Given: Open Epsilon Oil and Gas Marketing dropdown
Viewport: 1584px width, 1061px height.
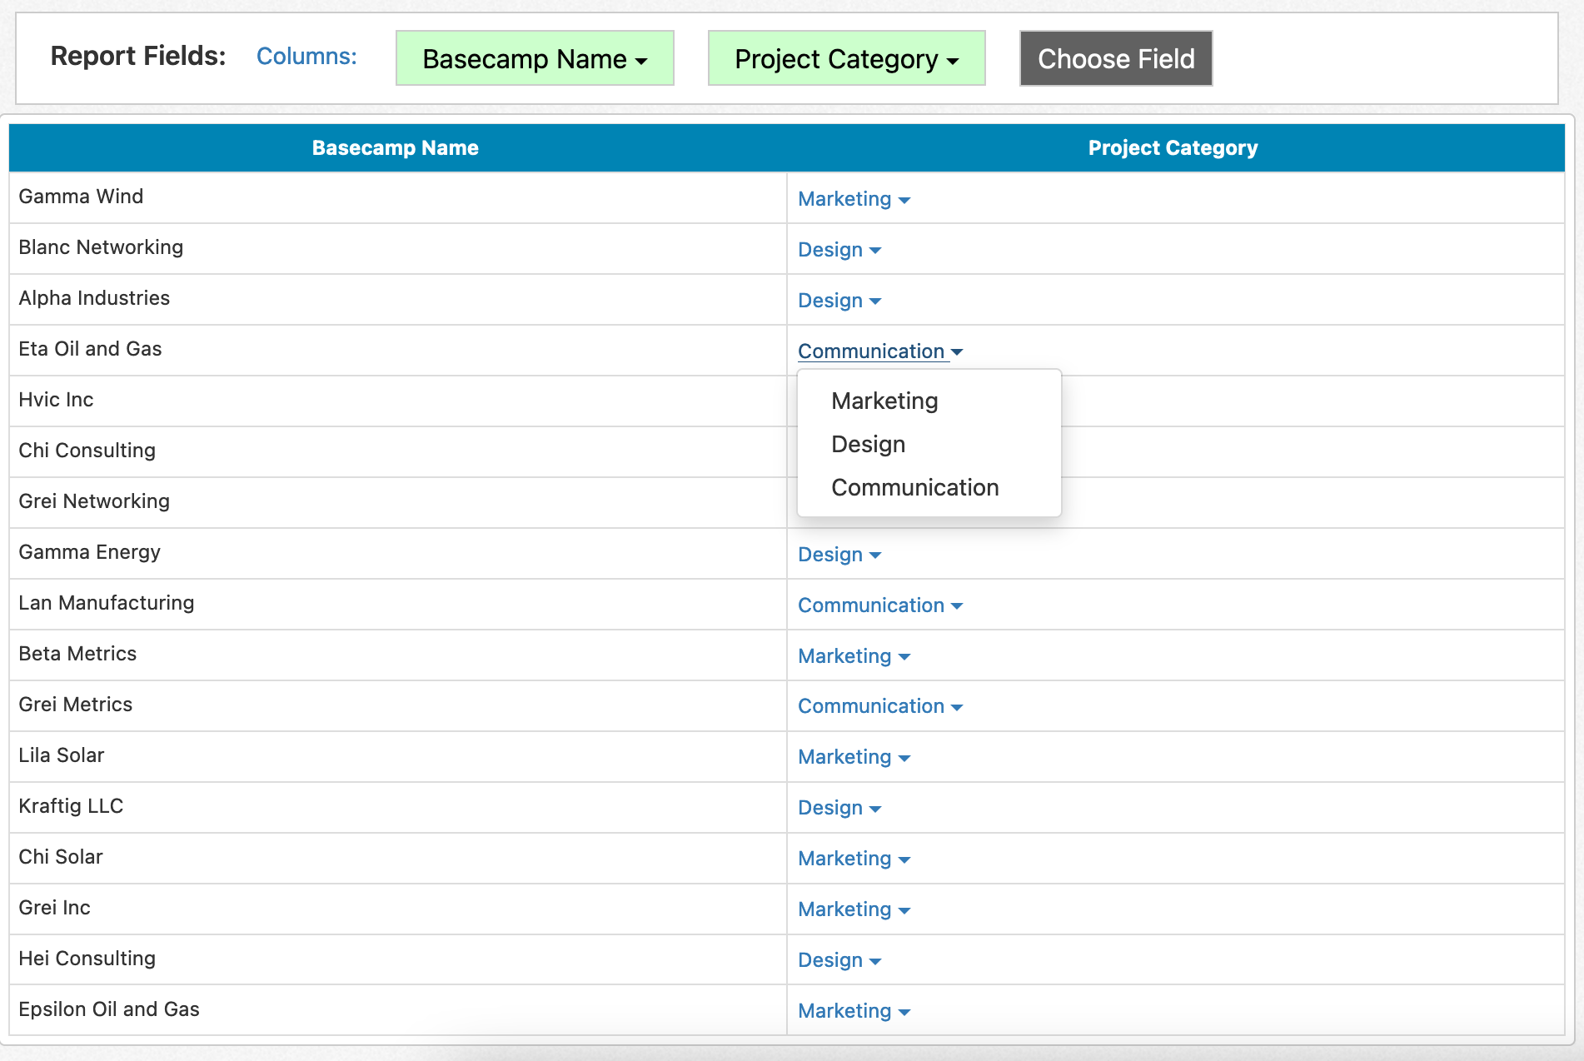Looking at the screenshot, I should click(854, 1012).
